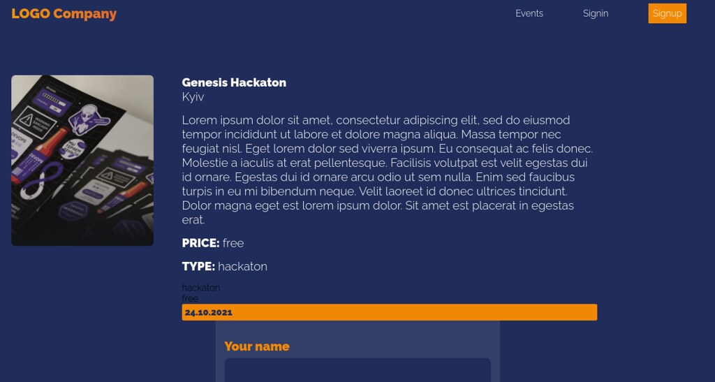Click the PRICE: free label

pos(212,243)
